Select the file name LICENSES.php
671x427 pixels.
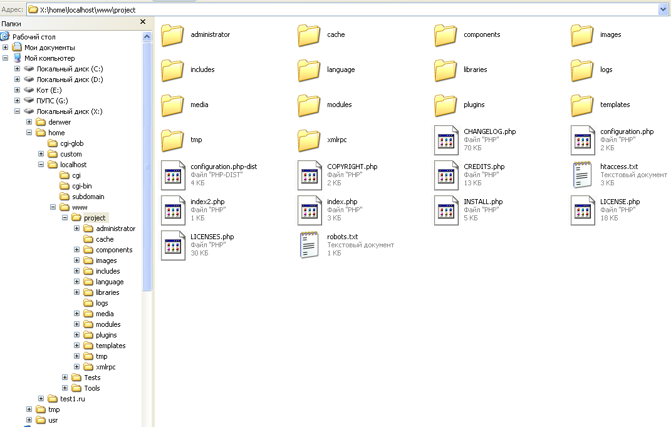coord(212,237)
